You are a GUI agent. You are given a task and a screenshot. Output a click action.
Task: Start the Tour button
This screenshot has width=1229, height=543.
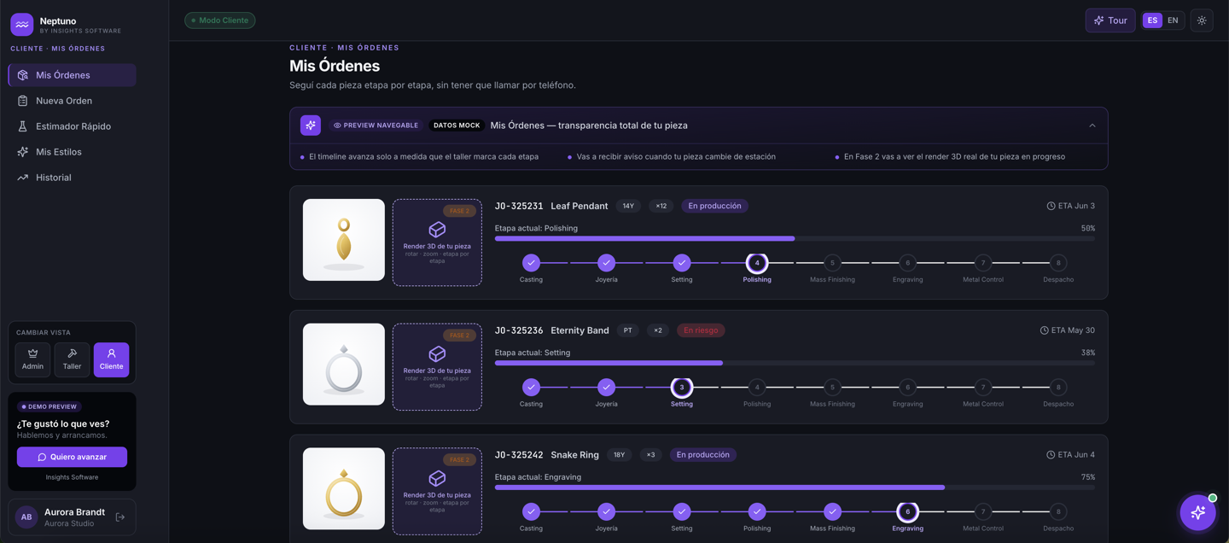pos(1110,20)
